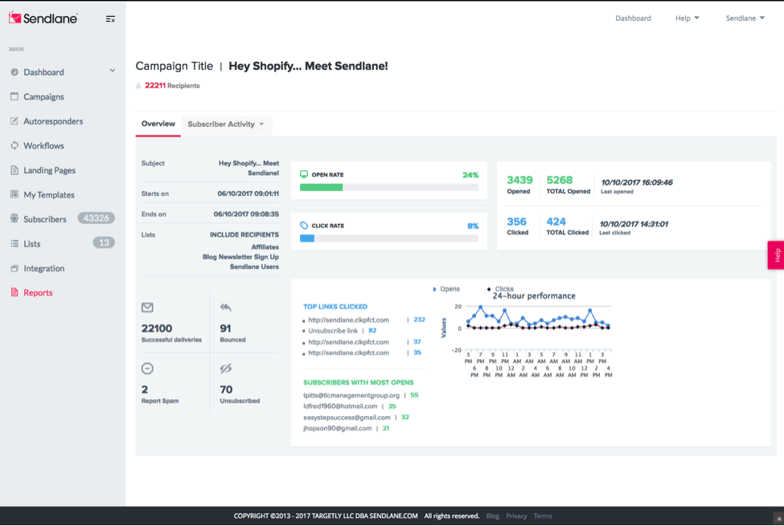Toggle the Opens series in chart legend

tap(446, 289)
